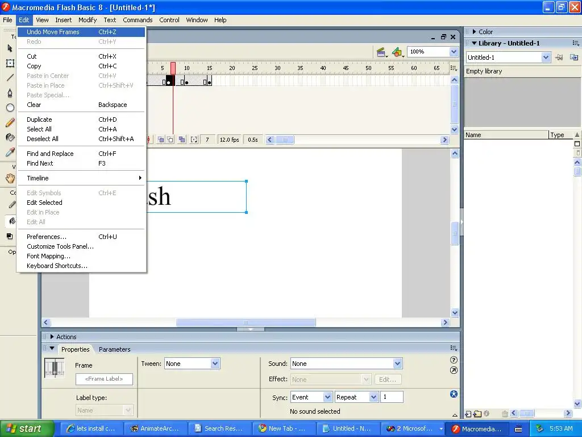
Task: Collapse the Properties panel triangle
Action: [x=52, y=349]
